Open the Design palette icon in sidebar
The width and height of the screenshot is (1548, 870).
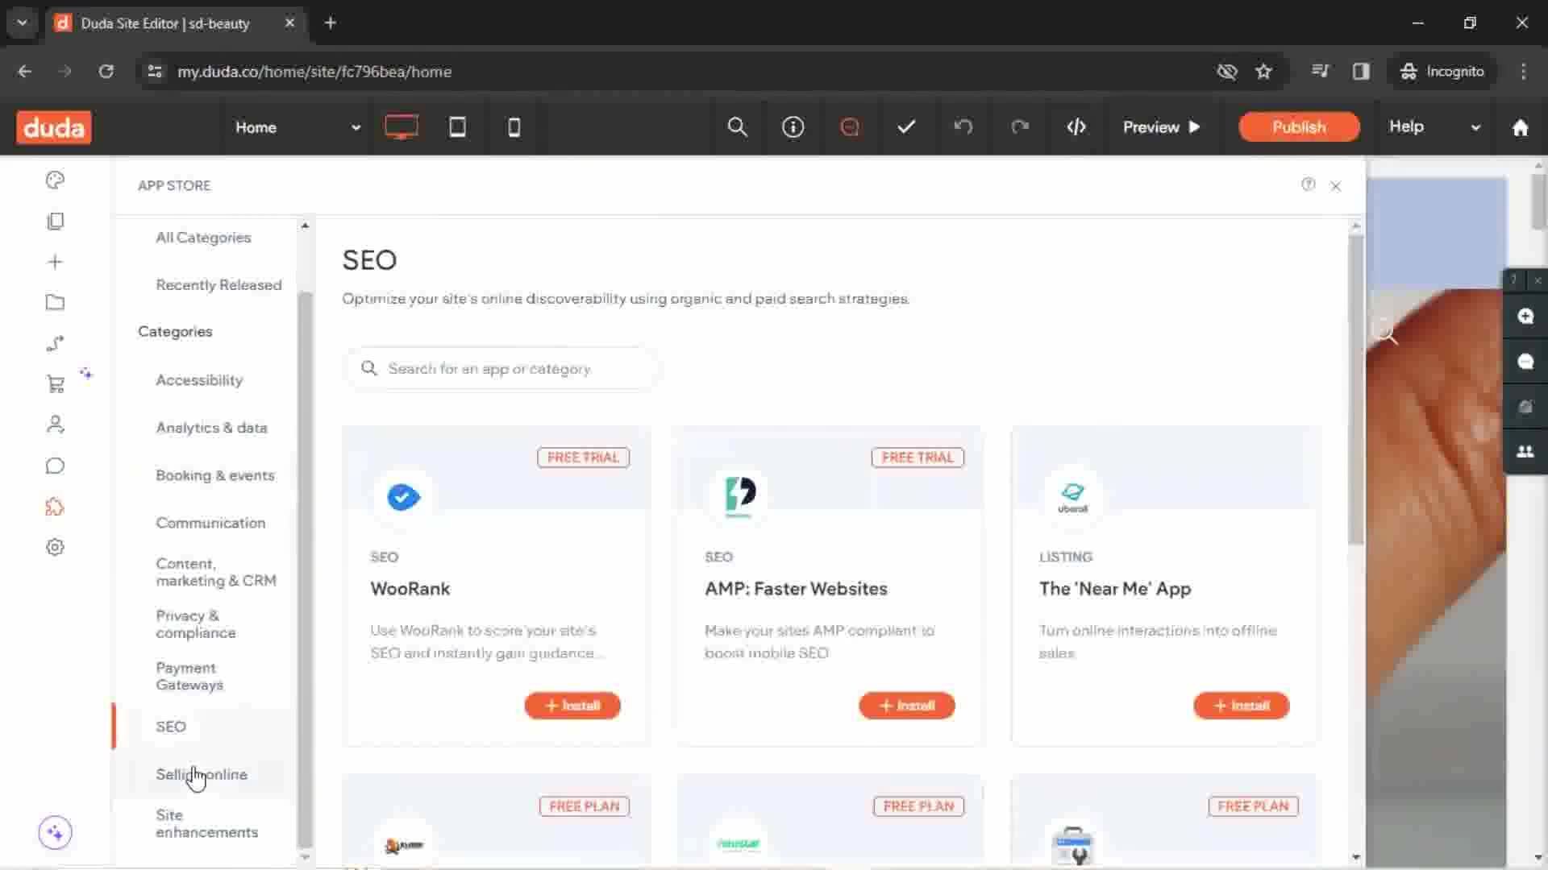55,180
